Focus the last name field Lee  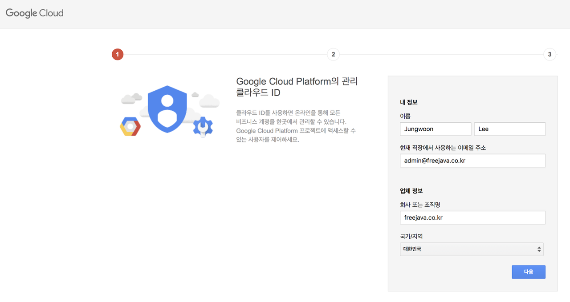(510, 129)
